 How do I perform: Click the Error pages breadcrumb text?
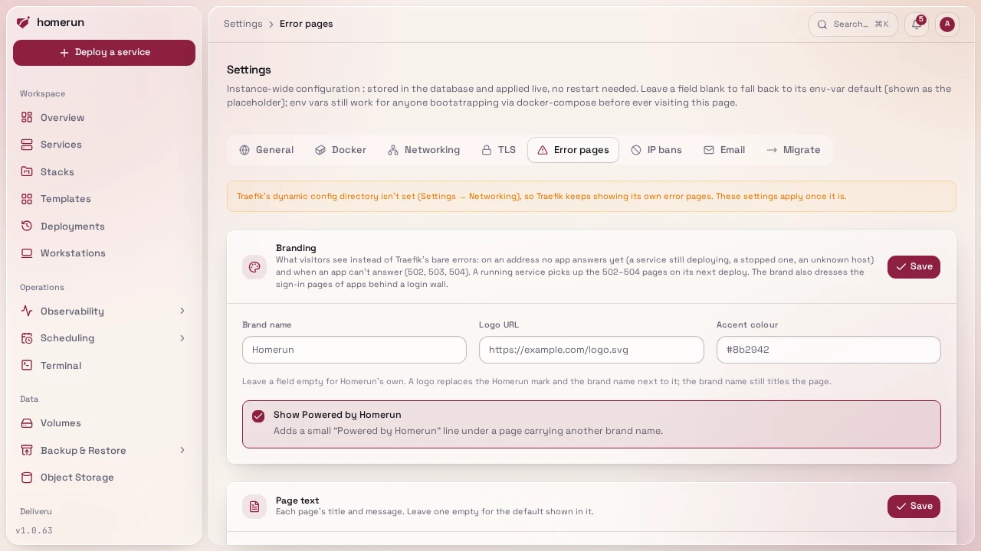[307, 24]
